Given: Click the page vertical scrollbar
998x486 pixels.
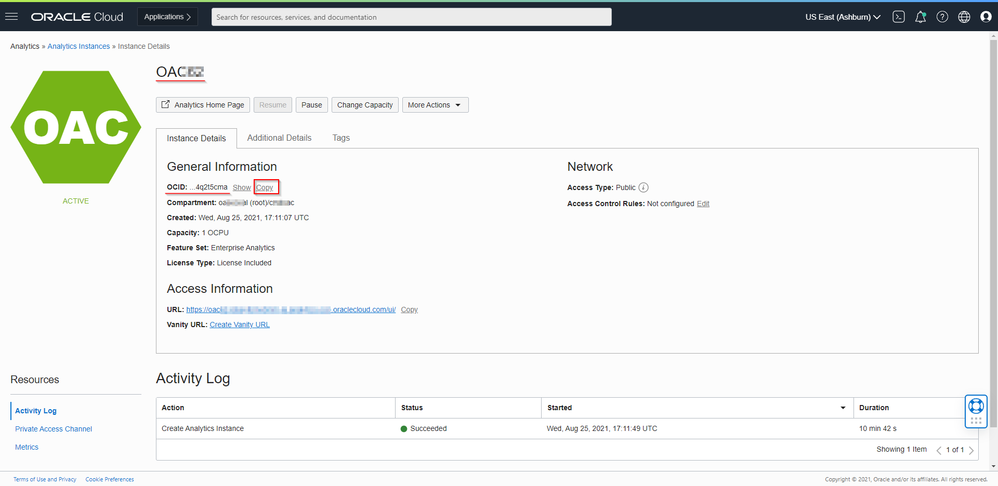Looking at the screenshot, I should (x=993, y=234).
